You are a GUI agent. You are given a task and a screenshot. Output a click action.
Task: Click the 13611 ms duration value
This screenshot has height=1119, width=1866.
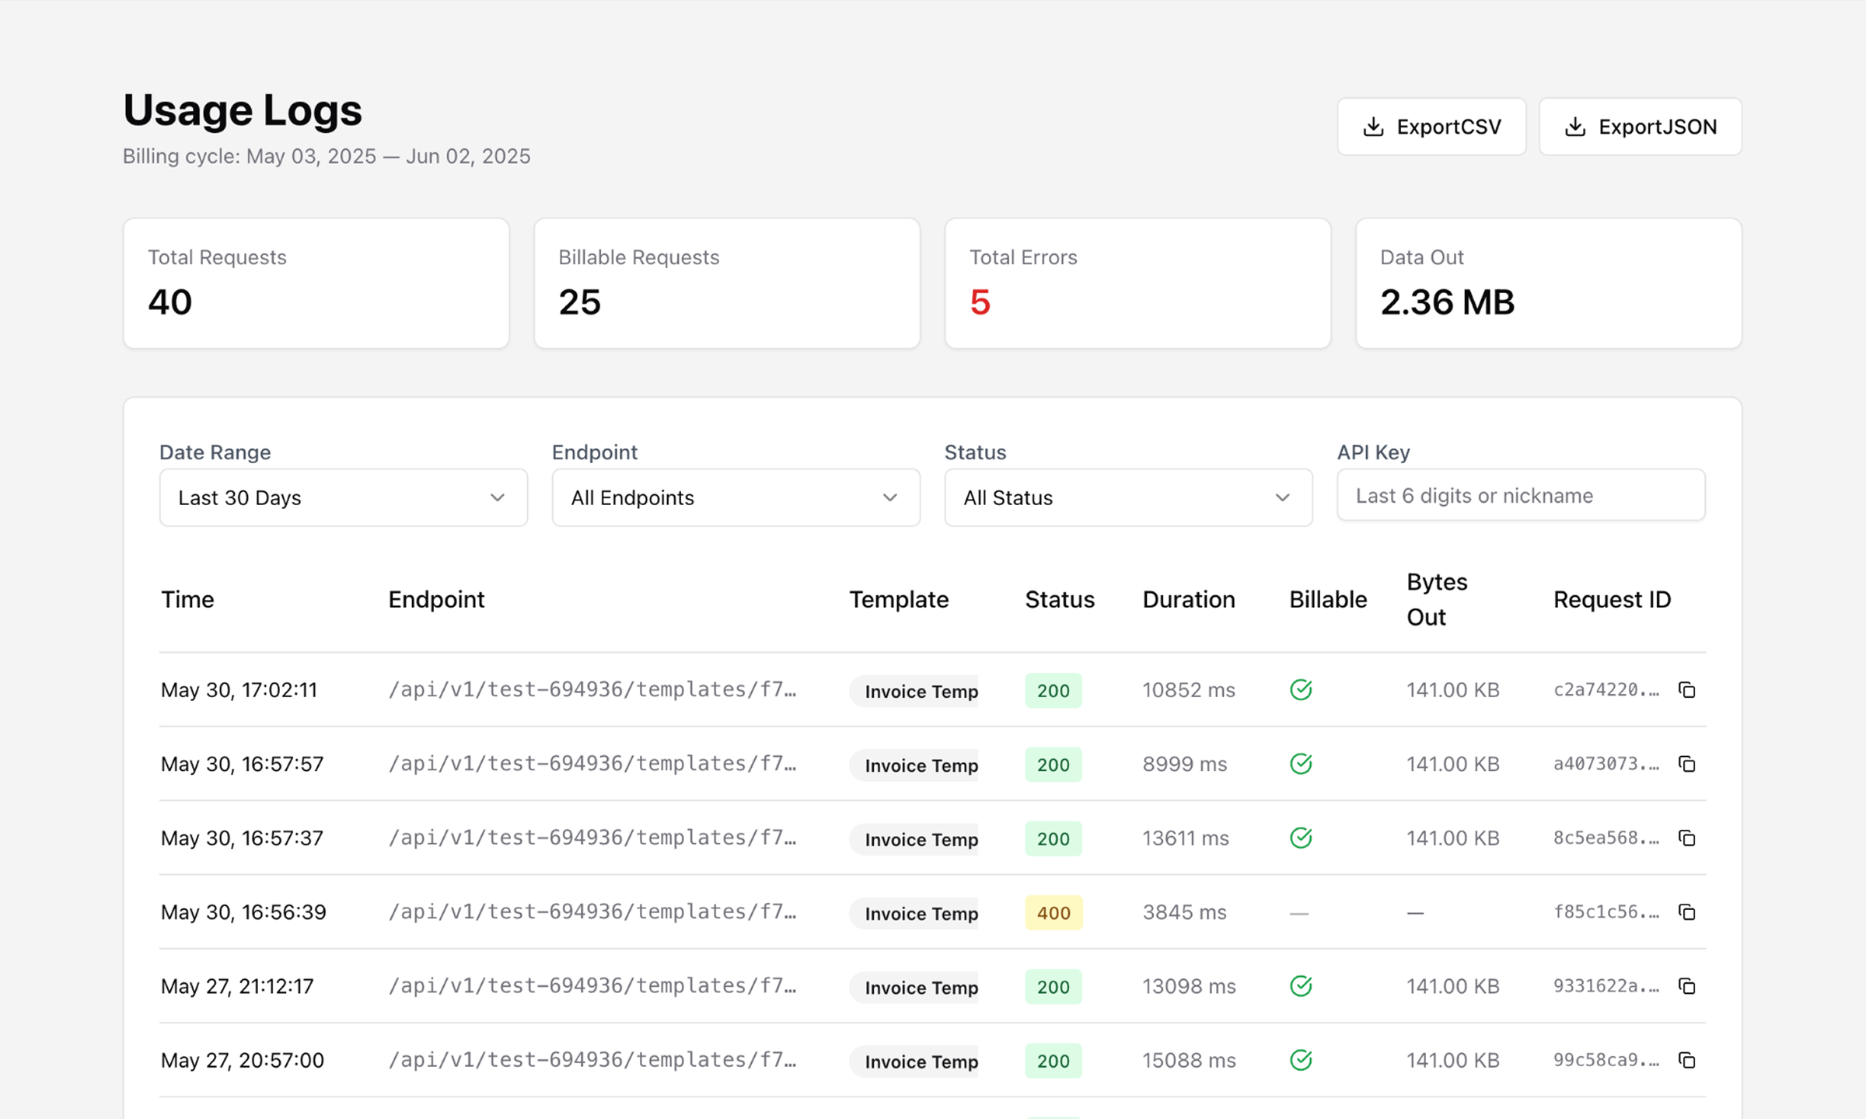point(1186,838)
